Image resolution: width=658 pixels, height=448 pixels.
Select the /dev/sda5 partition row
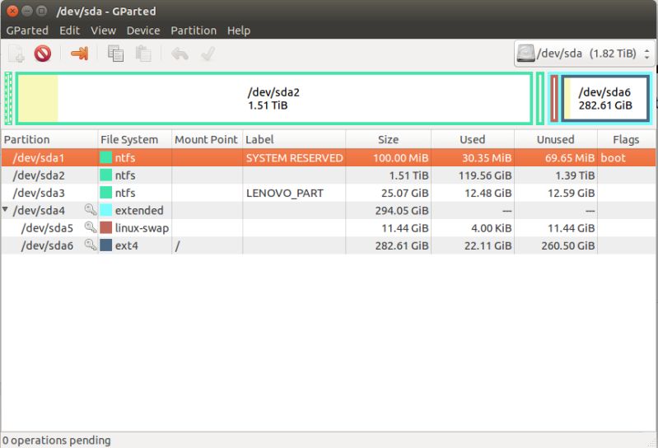pos(328,228)
